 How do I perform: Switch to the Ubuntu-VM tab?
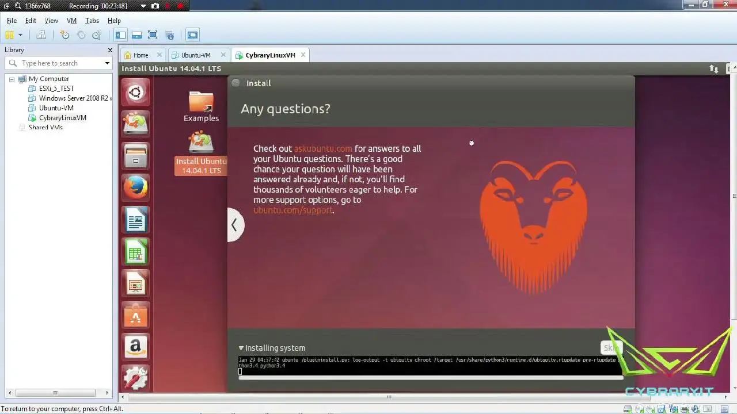coord(196,55)
